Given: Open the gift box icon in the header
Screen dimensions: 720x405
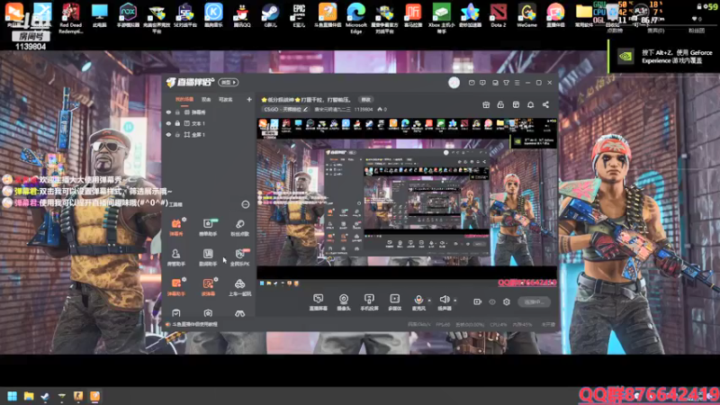Looking at the screenshot, I should (x=486, y=104).
